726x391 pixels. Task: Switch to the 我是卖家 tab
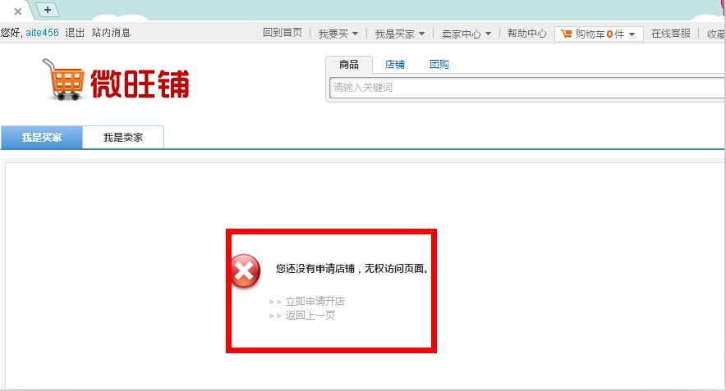[x=123, y=138]
